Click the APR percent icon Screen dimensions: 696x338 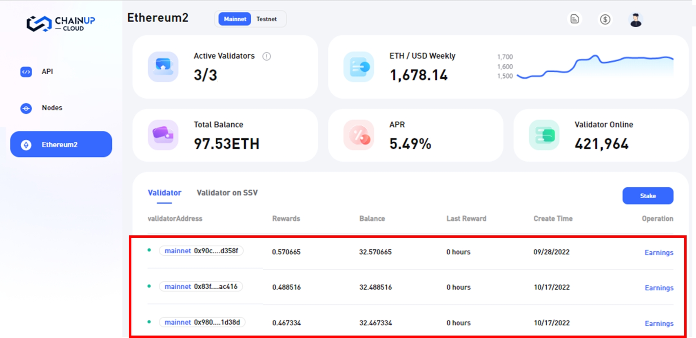[359, 135]
